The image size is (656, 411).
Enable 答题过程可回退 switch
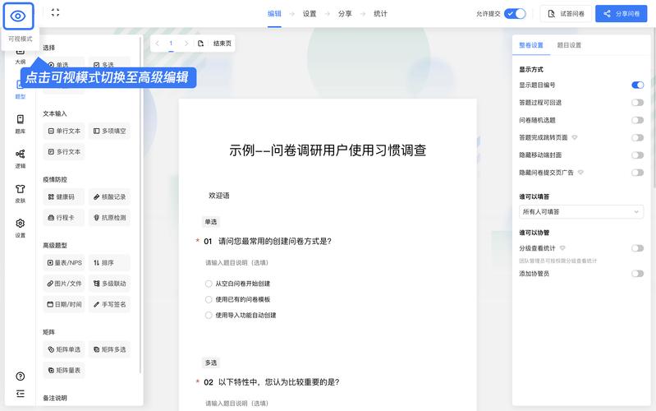638,103
